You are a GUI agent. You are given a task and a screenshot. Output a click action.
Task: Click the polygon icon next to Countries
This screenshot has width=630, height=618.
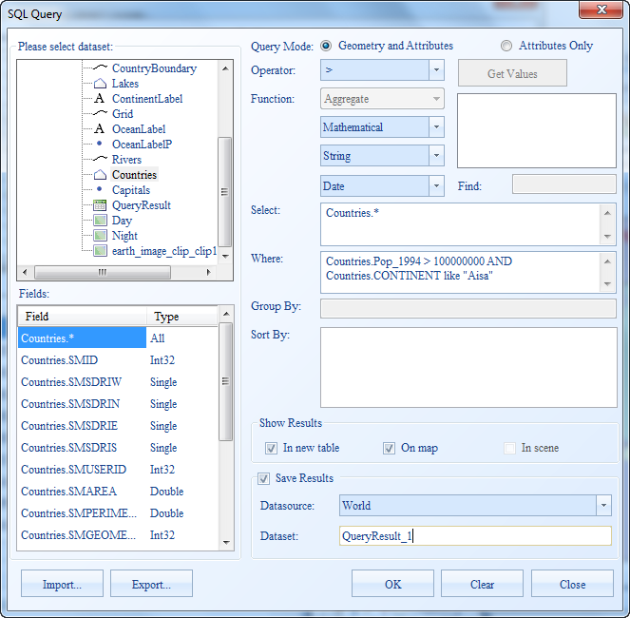pyautogui.click(x=100, y=175)
